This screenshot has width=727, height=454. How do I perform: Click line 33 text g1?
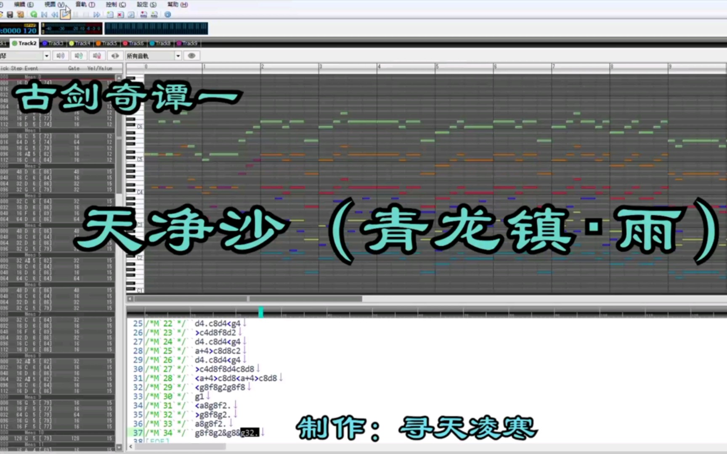point(199,396)
